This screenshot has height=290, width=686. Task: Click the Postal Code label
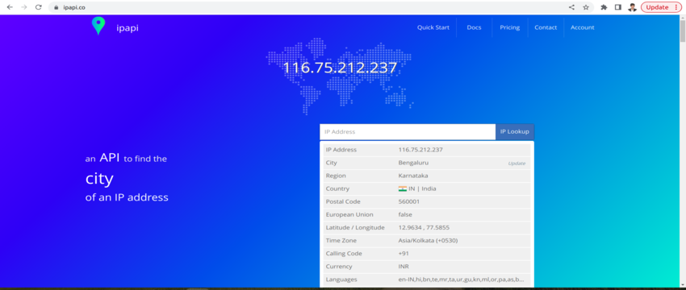343,201
